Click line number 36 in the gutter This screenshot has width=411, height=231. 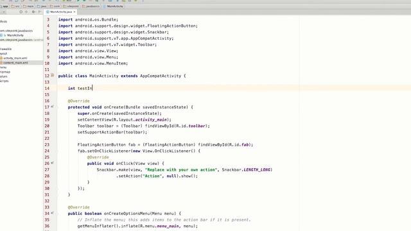[47, 226]
